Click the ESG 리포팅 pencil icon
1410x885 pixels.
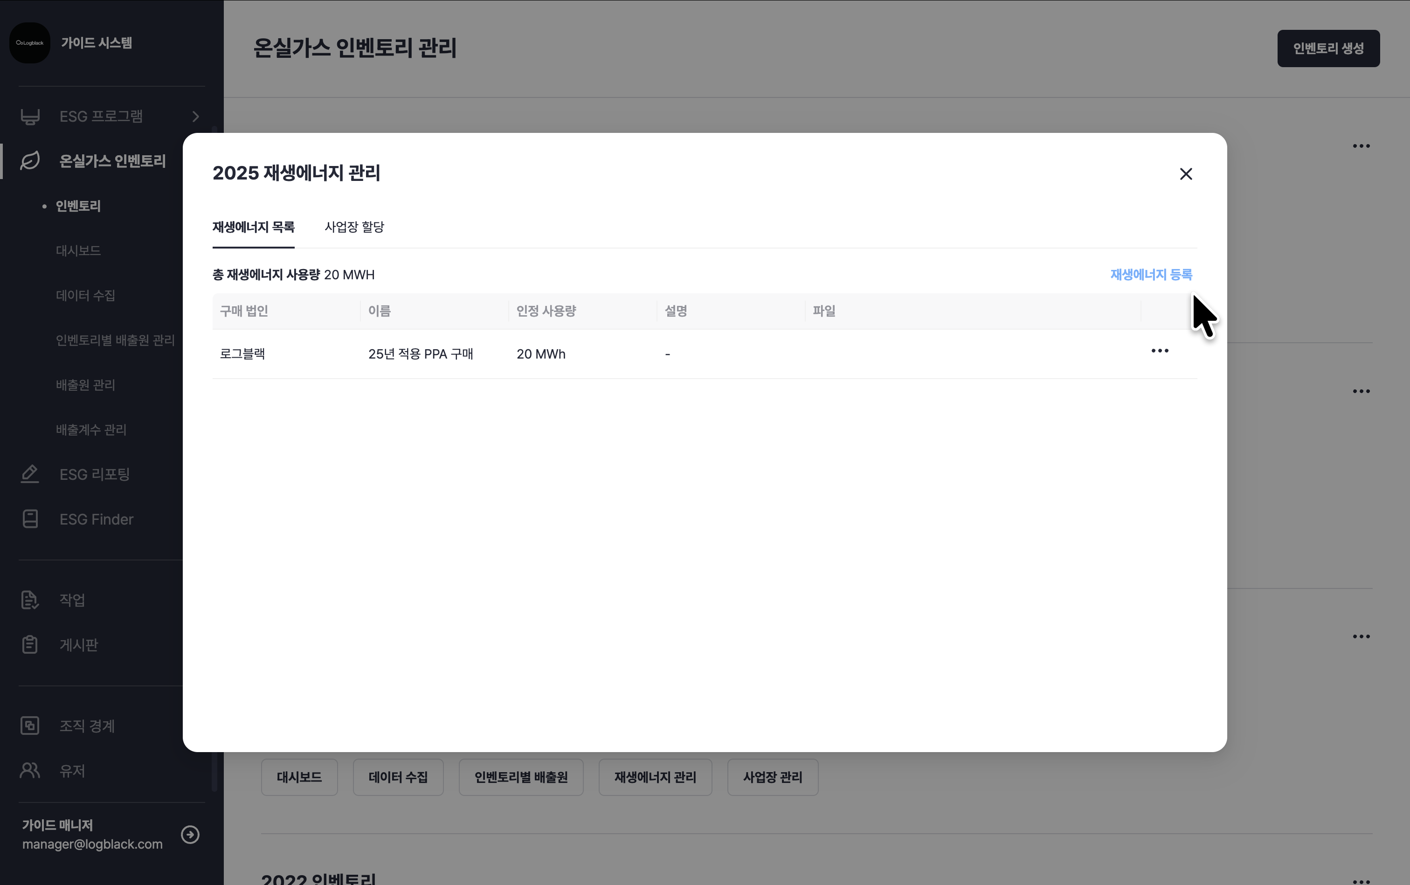[30, 474]
